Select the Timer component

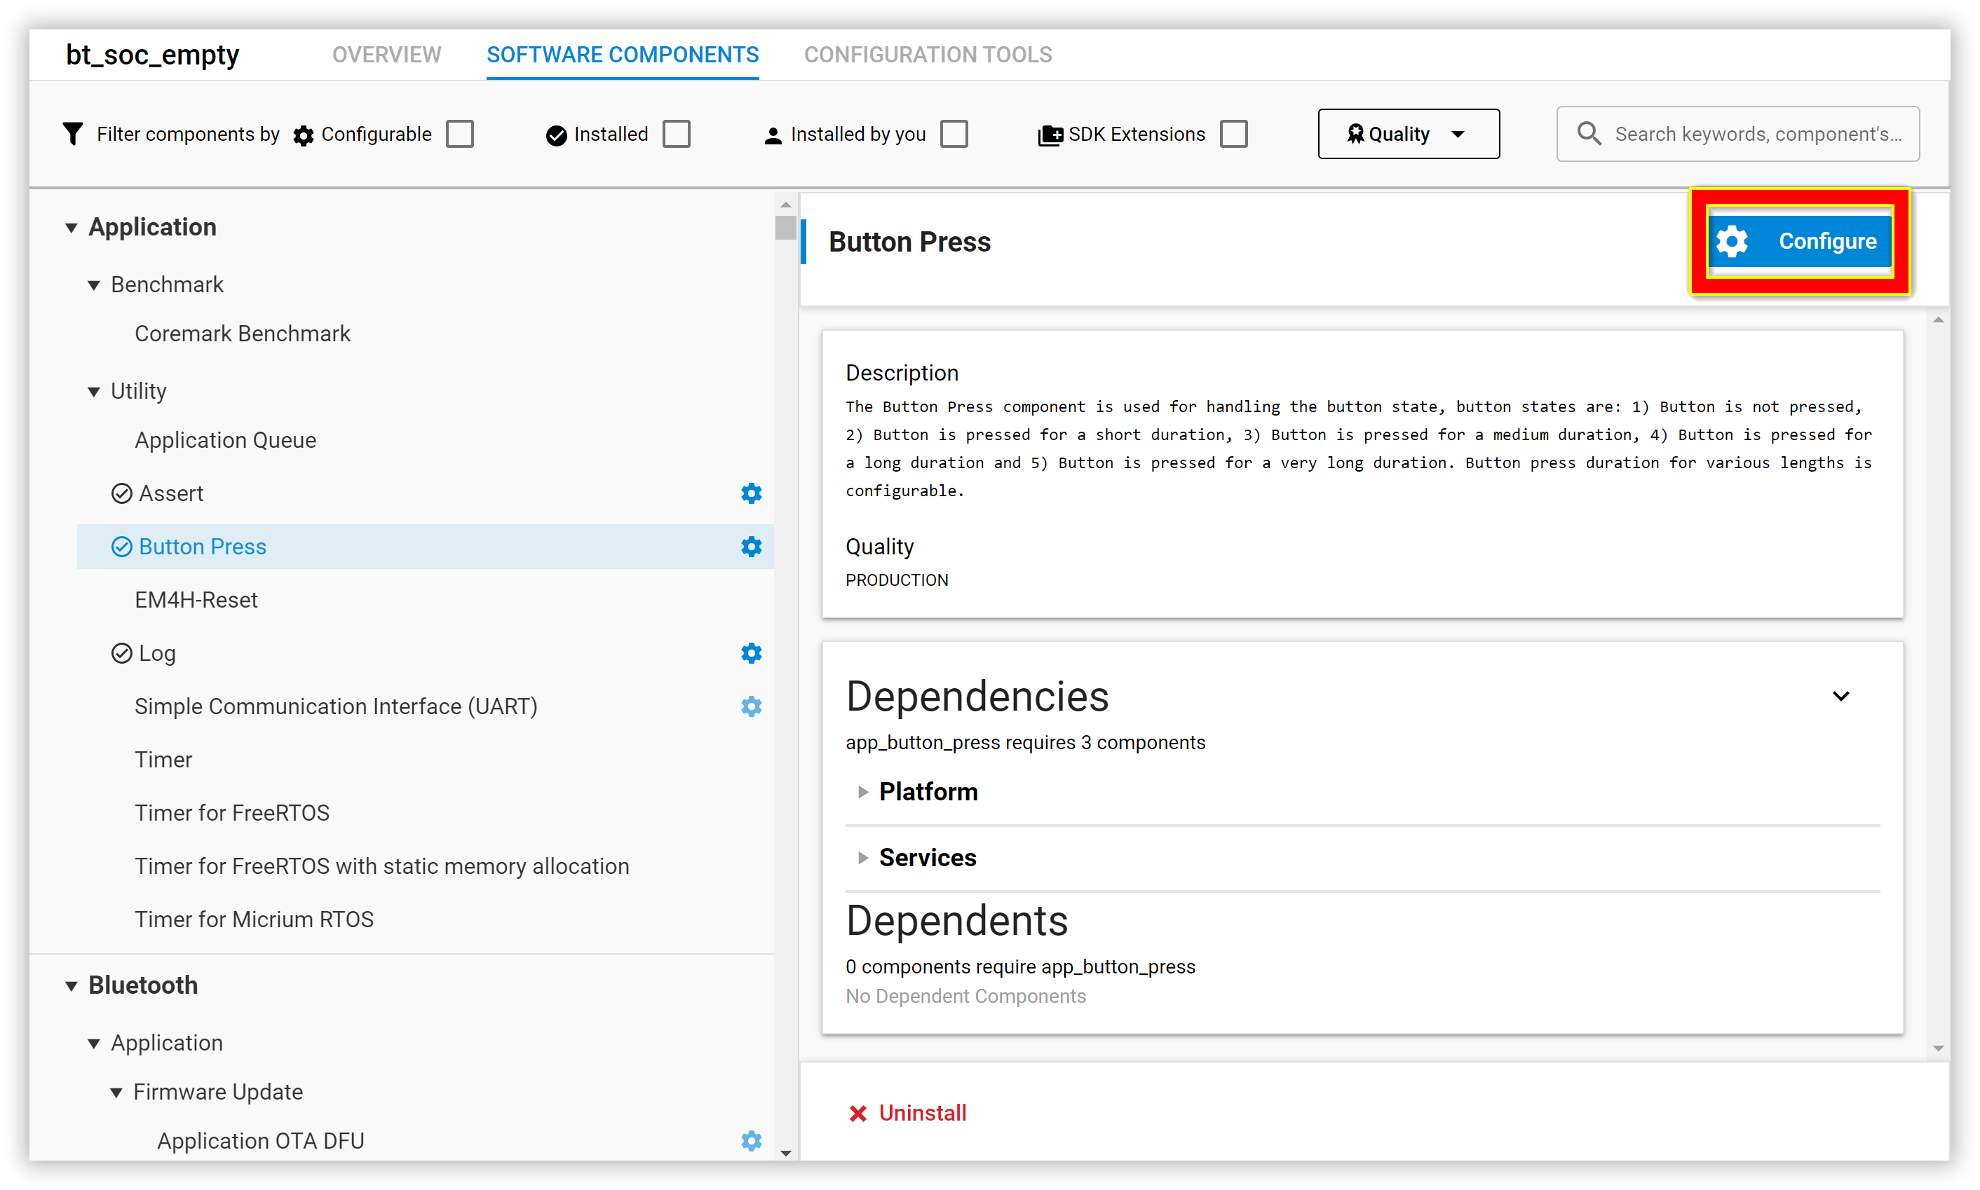163,760
